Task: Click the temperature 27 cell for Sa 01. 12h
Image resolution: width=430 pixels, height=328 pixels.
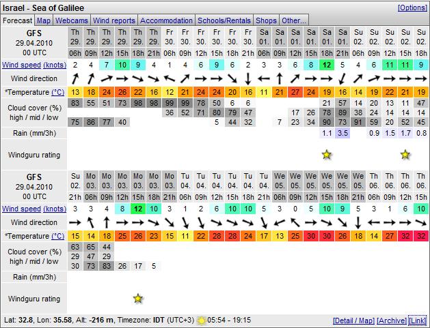Action: tap(295, 92)
